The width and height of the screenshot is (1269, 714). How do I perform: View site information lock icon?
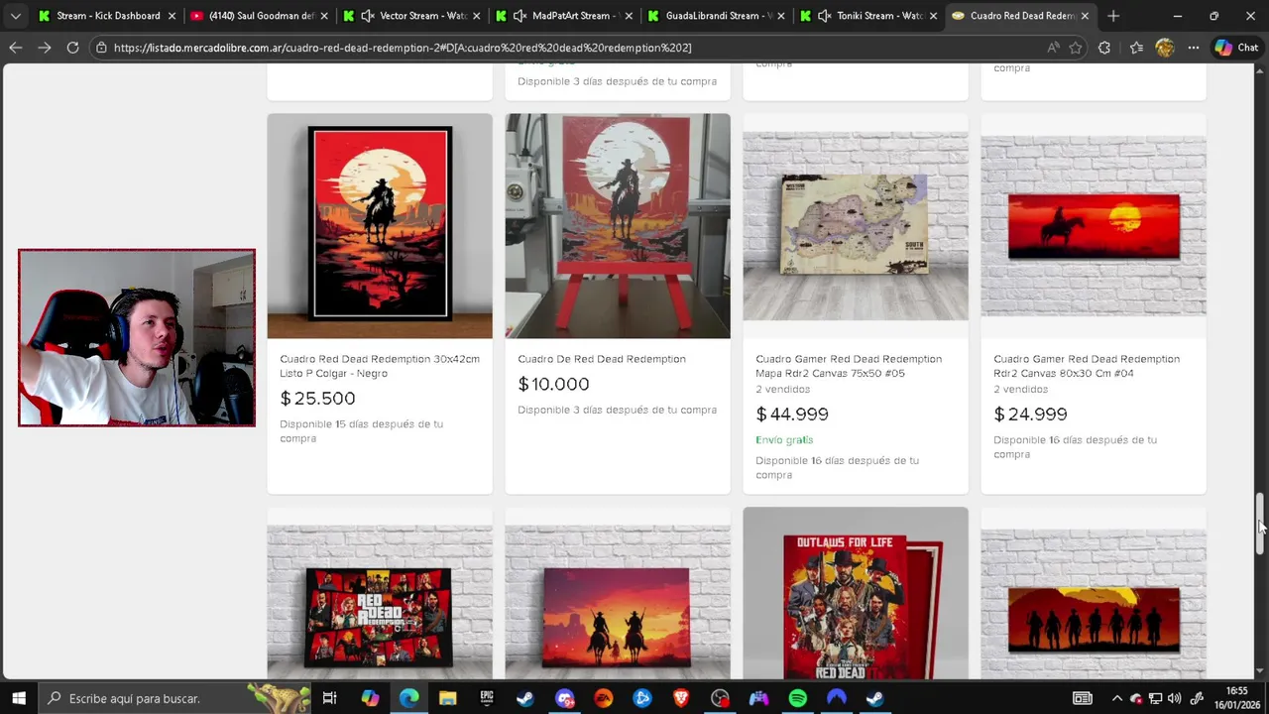(x=101, y=48)
